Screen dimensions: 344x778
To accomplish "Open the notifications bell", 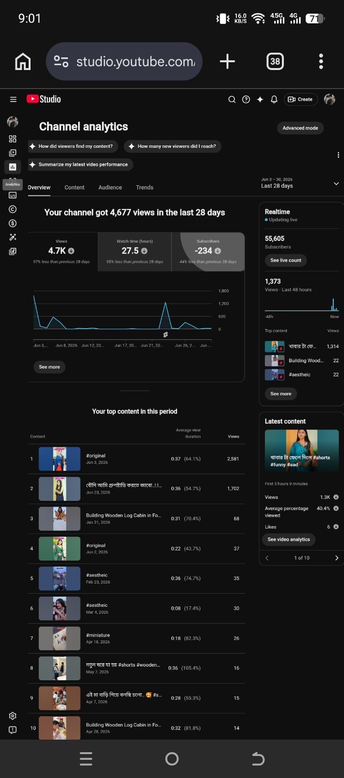I will point(274,99).
